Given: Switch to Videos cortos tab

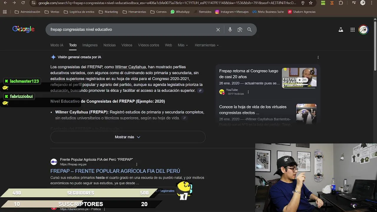Looking at the screenshot, I should [148, 45].
